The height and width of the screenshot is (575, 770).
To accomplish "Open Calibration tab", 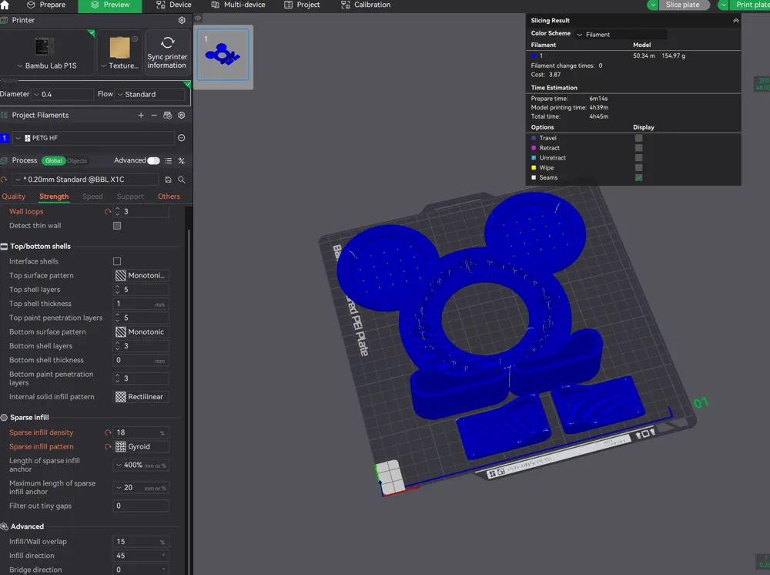I will [x=366, y=5].
